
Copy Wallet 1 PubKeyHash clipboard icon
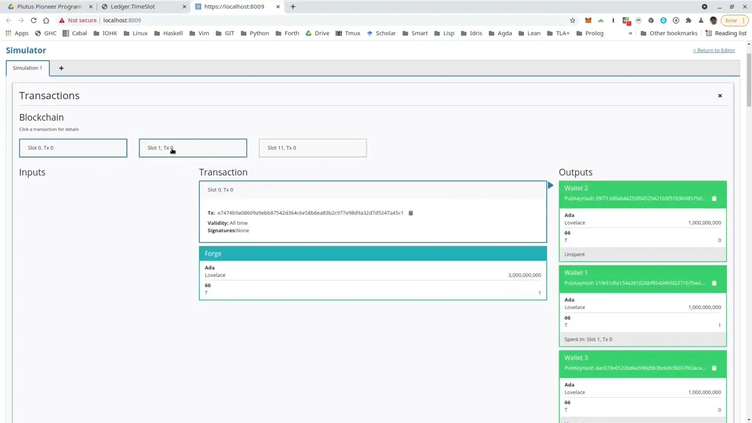click(x=714, y=283)
